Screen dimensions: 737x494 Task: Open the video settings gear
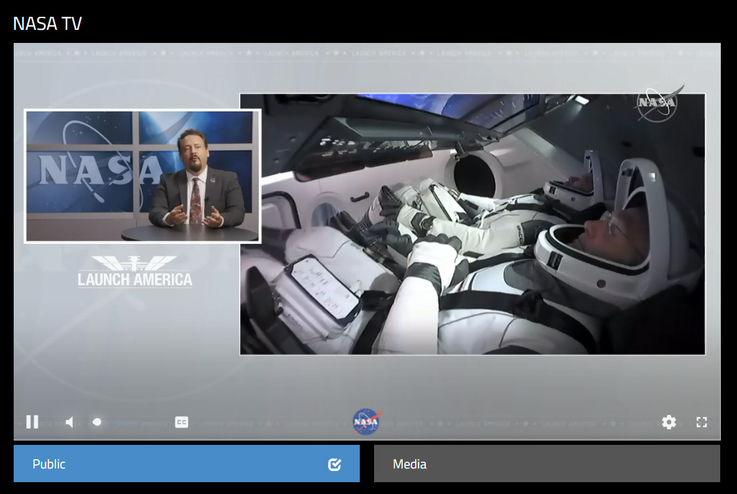click(x=669, y=422)
